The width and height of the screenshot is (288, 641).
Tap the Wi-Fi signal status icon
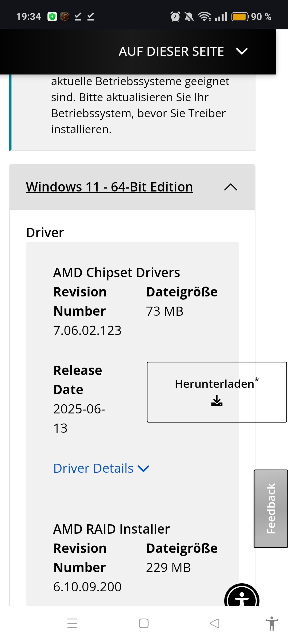tap(204, 17)
